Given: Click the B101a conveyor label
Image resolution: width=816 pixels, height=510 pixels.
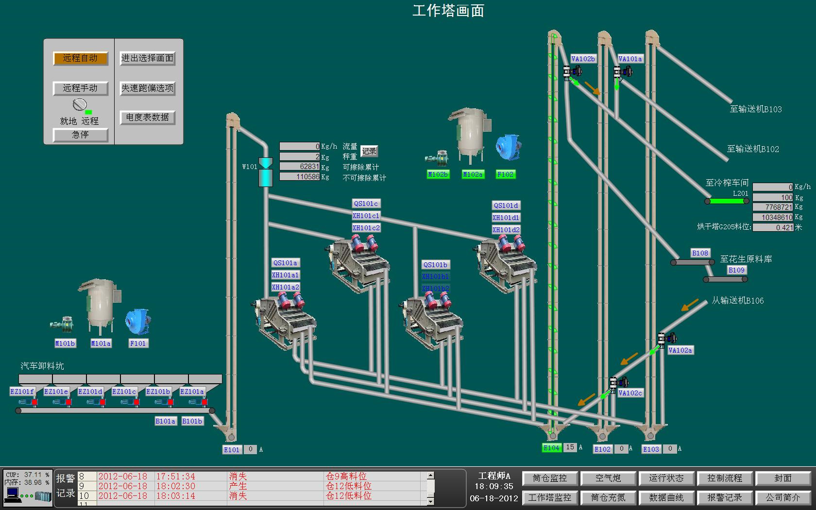Looking at the screenshot, I should click(x=165, y=421).
